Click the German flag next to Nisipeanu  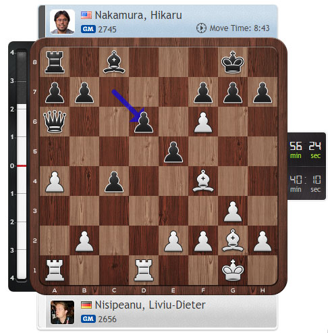click(x=86, y=305)
